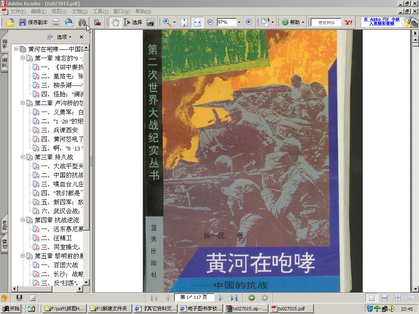Go to previous view green arrow

pos(252,298)
